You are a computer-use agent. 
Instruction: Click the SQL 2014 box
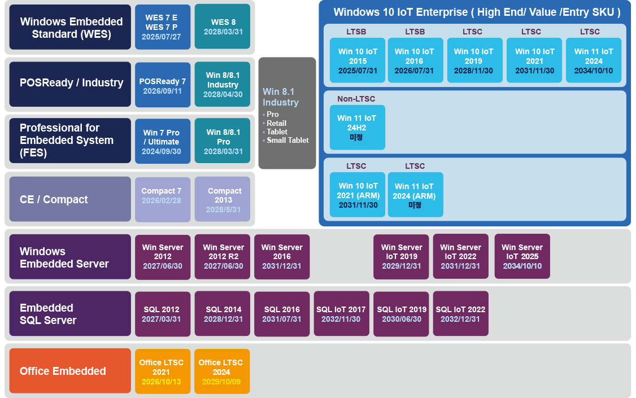tap(223, 314)
